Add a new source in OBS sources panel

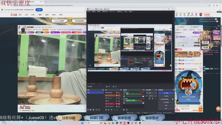tap(106, 110)
